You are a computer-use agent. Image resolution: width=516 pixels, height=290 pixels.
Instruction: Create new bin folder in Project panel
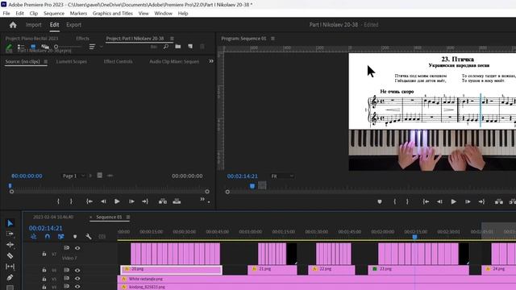coord(178,47)
